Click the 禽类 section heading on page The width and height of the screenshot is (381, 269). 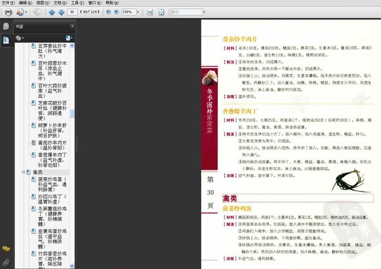tap(230, 198)
